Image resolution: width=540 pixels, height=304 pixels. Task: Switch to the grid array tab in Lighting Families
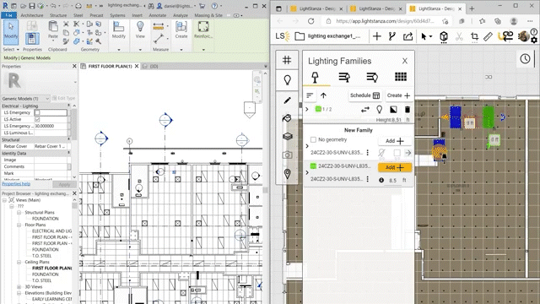401,77
